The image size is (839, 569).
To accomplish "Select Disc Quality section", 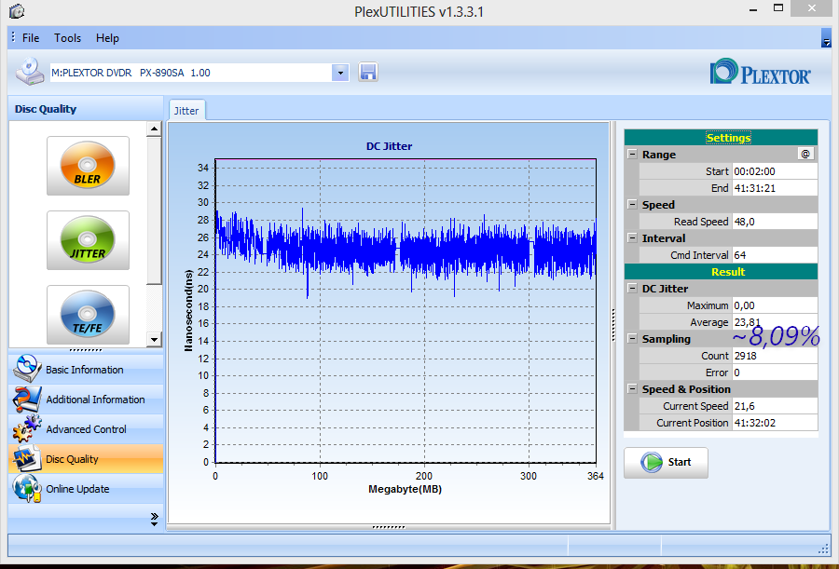I will point(86,459).
